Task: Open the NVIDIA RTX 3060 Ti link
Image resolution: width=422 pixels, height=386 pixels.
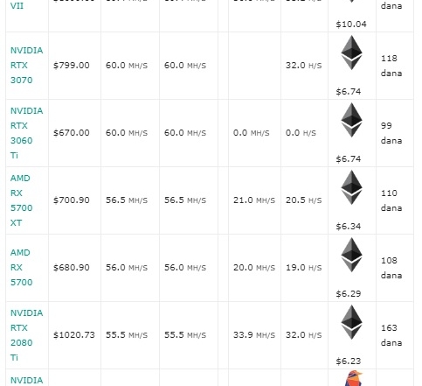Action: click(x=26, y=133)
